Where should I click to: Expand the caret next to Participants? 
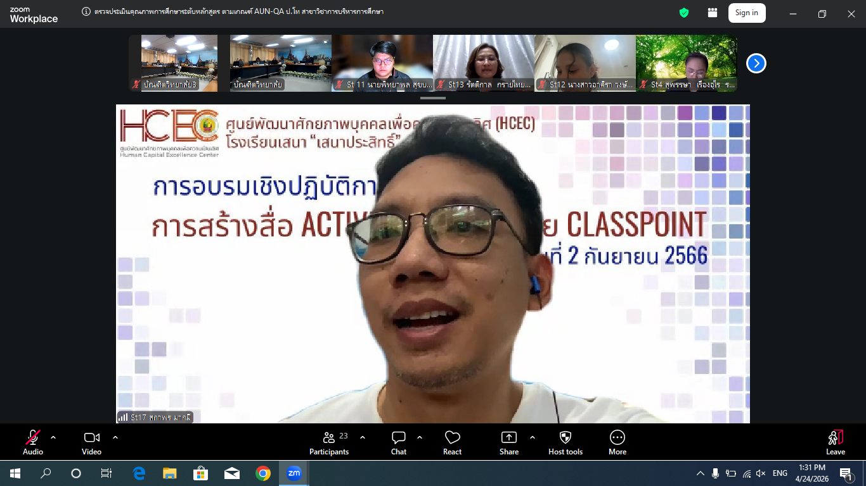pyautogui.click(x=363, y=437)
